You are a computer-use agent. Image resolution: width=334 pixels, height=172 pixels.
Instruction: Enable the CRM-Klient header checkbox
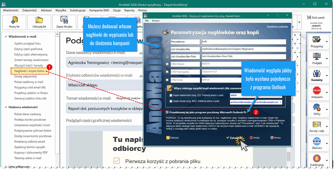coord(167,64)
